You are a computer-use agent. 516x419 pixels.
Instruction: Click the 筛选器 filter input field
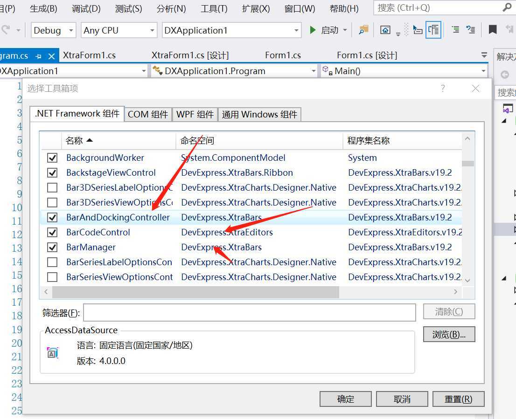click(250, 312)
